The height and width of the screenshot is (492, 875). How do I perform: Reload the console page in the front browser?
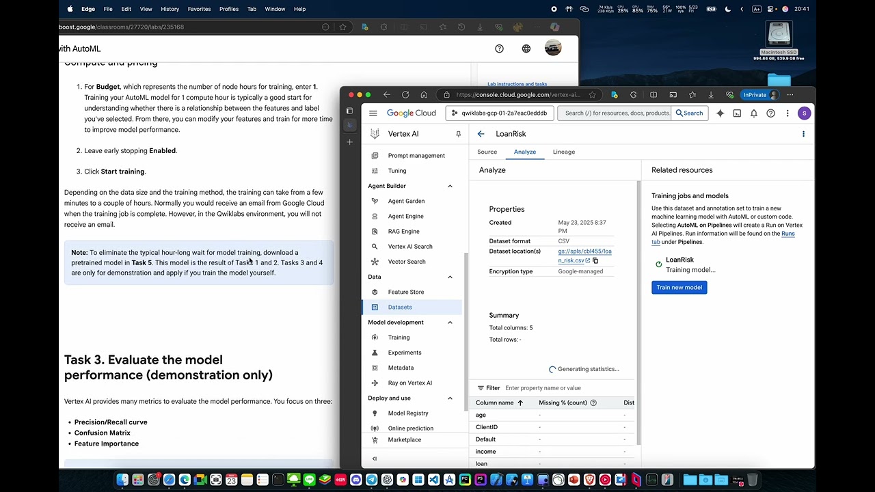pos(405,95)
